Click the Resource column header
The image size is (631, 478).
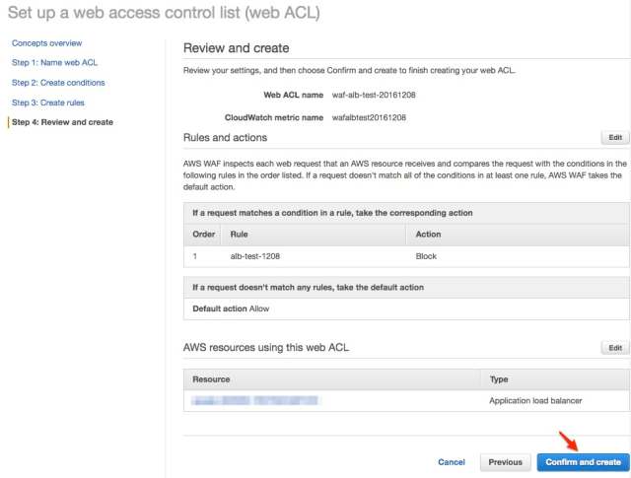(211, 379)
